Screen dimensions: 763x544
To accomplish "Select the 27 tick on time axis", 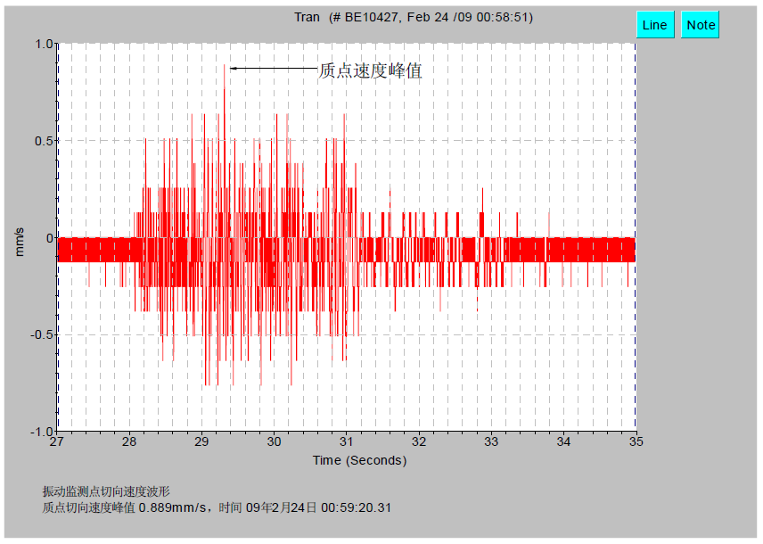I will point(57,441).
